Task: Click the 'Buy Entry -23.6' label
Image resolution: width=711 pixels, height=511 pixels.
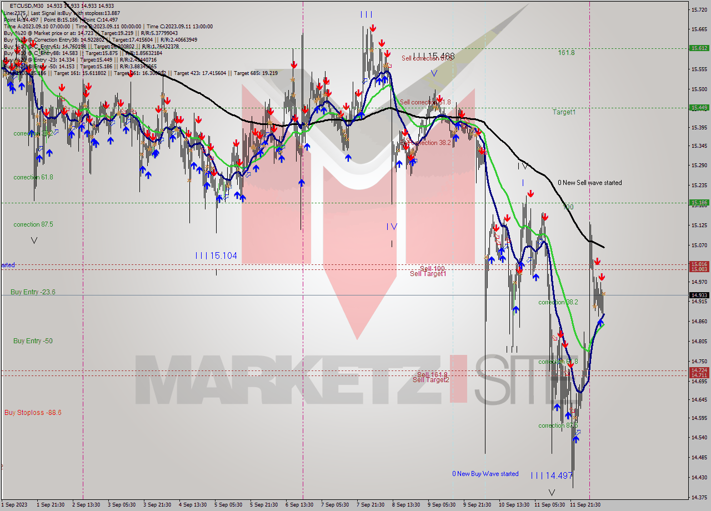Action: (33, 292)
